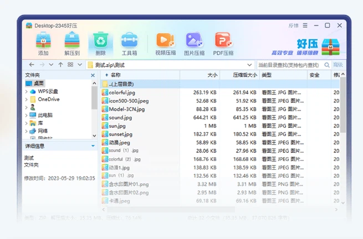Expand the 此电脑 tree node
This screenshot has width=363, height=239.
[x=27, y=115]
